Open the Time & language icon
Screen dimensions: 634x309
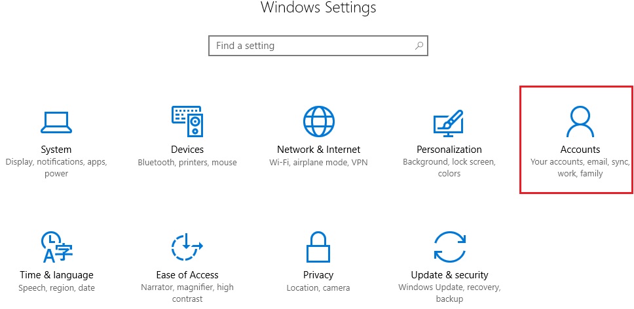(x=56, y=248)
